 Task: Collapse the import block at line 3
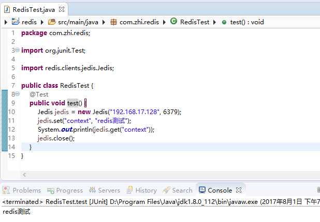(x=18, y=50)
